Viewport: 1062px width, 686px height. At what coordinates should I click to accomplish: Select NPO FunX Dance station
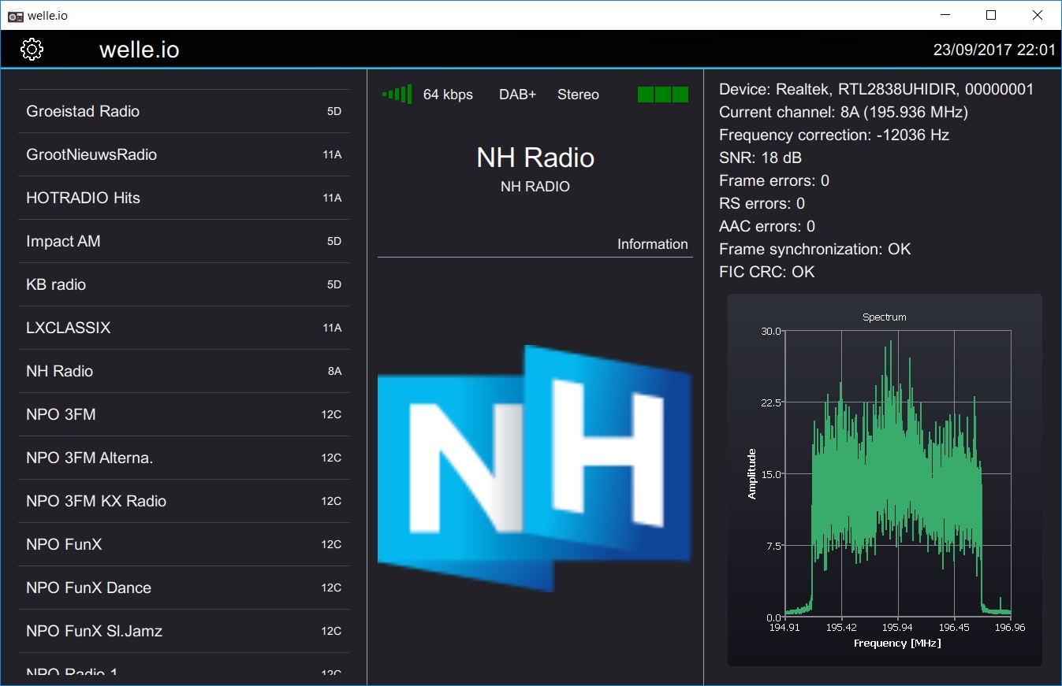184,588
